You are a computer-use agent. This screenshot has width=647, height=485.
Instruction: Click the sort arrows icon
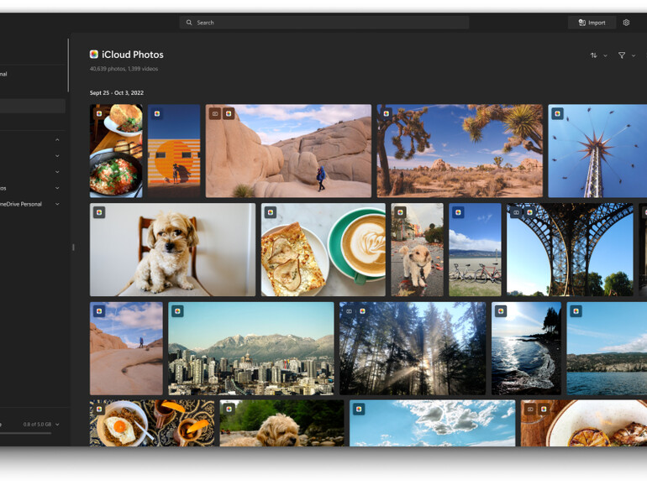(x=594, y=55)
